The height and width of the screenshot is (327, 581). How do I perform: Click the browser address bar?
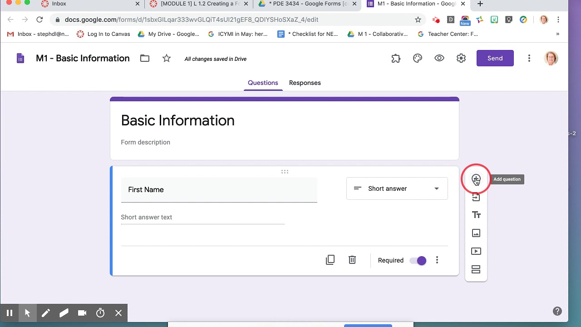pos(236,20)
